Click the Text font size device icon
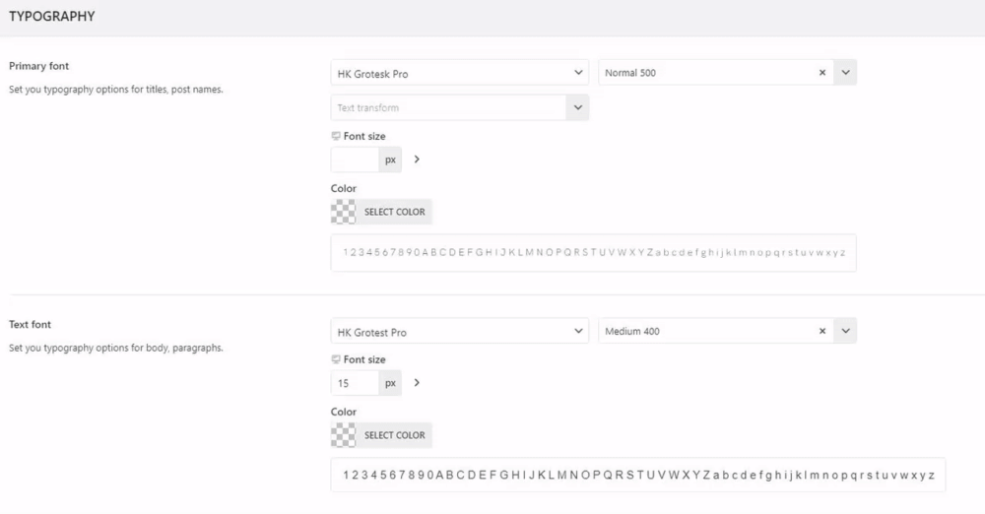The image size is (985, 514). (x=336, y=359)
